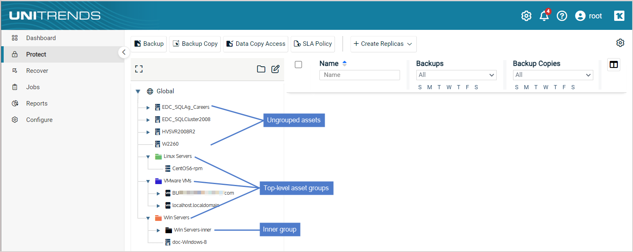Click the Backup Copy button
633x252 pixels.
coord(195,44)
